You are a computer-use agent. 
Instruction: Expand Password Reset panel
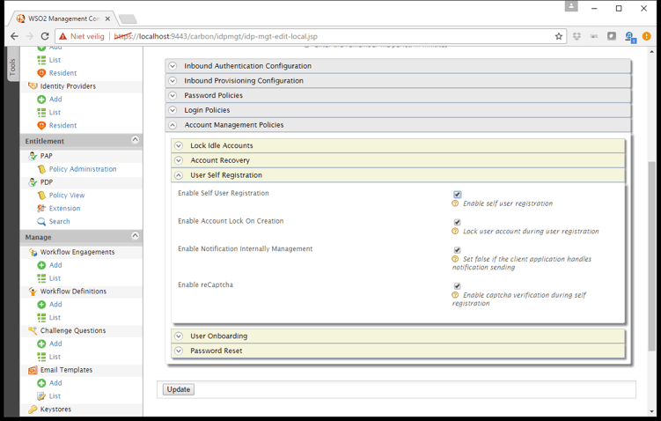point(398,351)
